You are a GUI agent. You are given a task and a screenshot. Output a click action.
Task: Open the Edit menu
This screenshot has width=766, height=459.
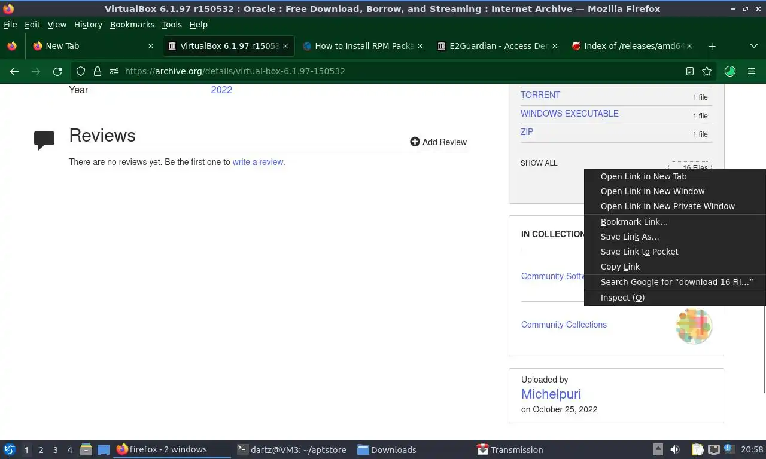32,25
